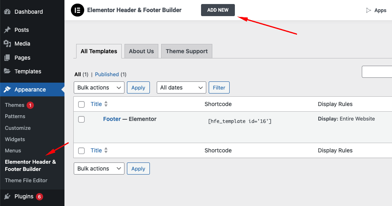
Task: Click the Templates folder icon
Action: coord(7,71)
